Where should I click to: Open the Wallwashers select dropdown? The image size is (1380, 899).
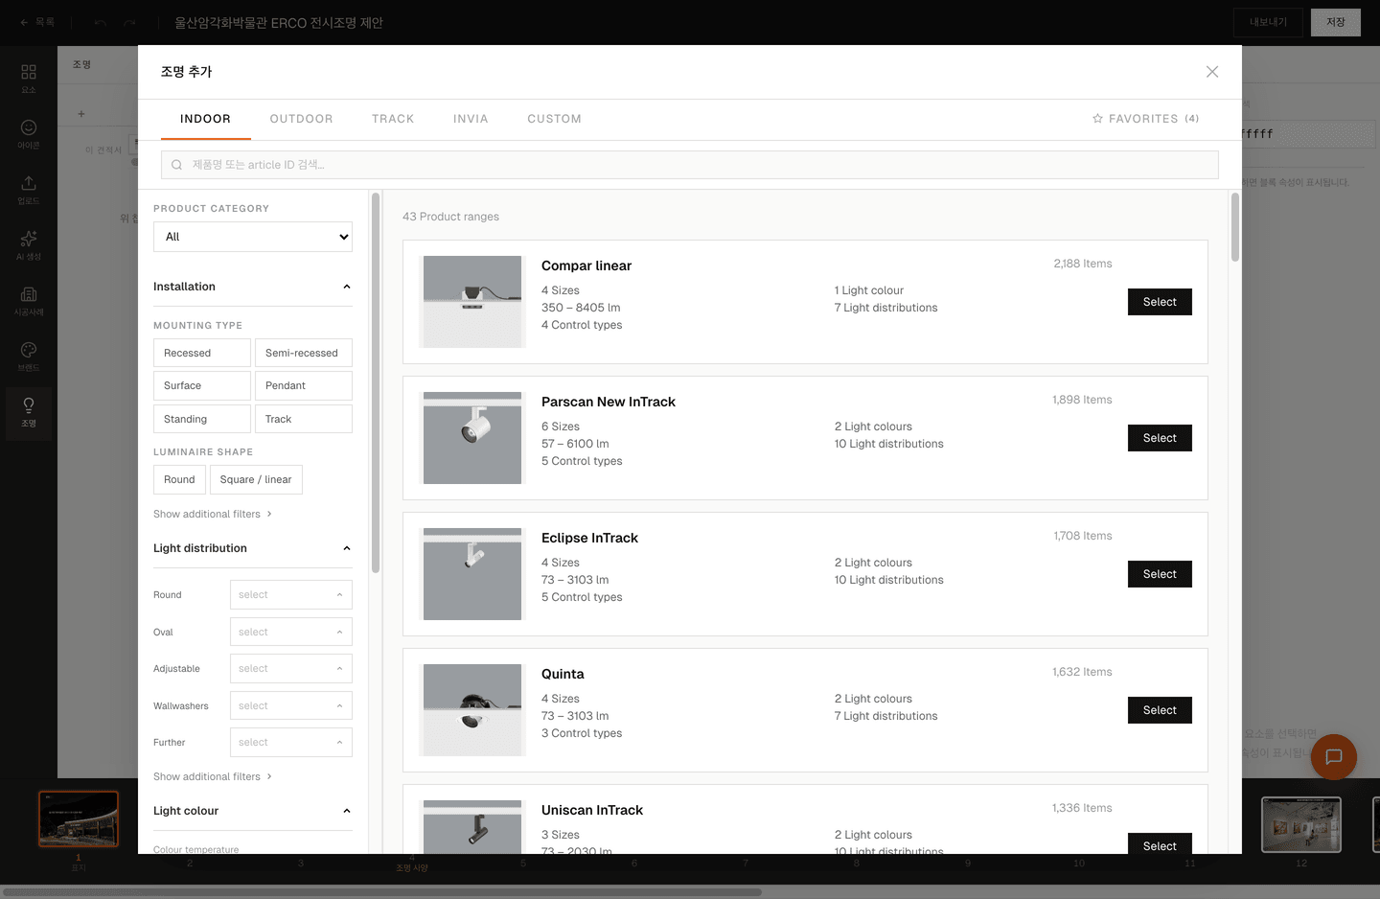pyautogui.click(x=291, y=705)
